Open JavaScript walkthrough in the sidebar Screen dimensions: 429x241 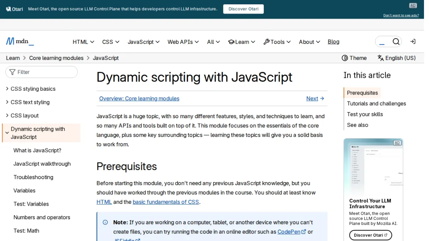tap(42, 164)
